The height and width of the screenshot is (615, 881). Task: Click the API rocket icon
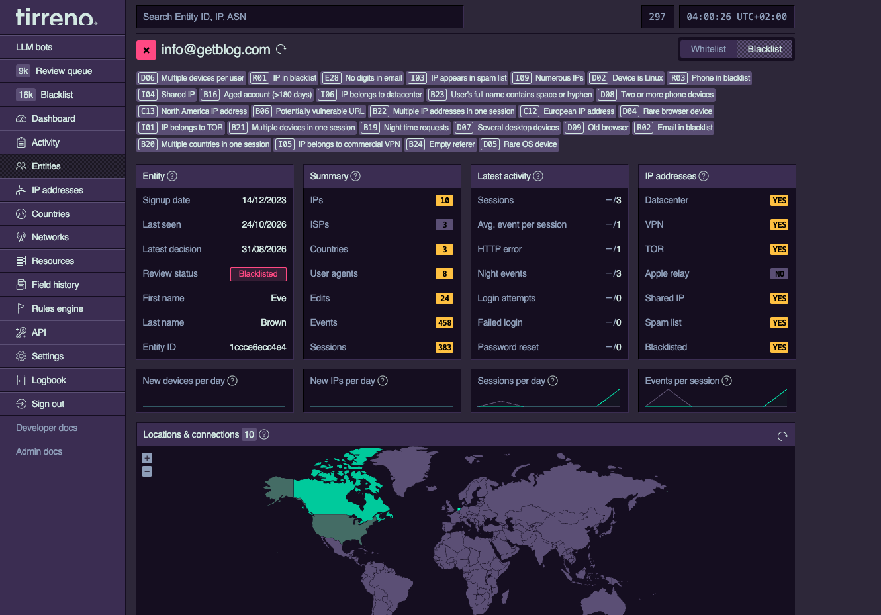[21, 332]
